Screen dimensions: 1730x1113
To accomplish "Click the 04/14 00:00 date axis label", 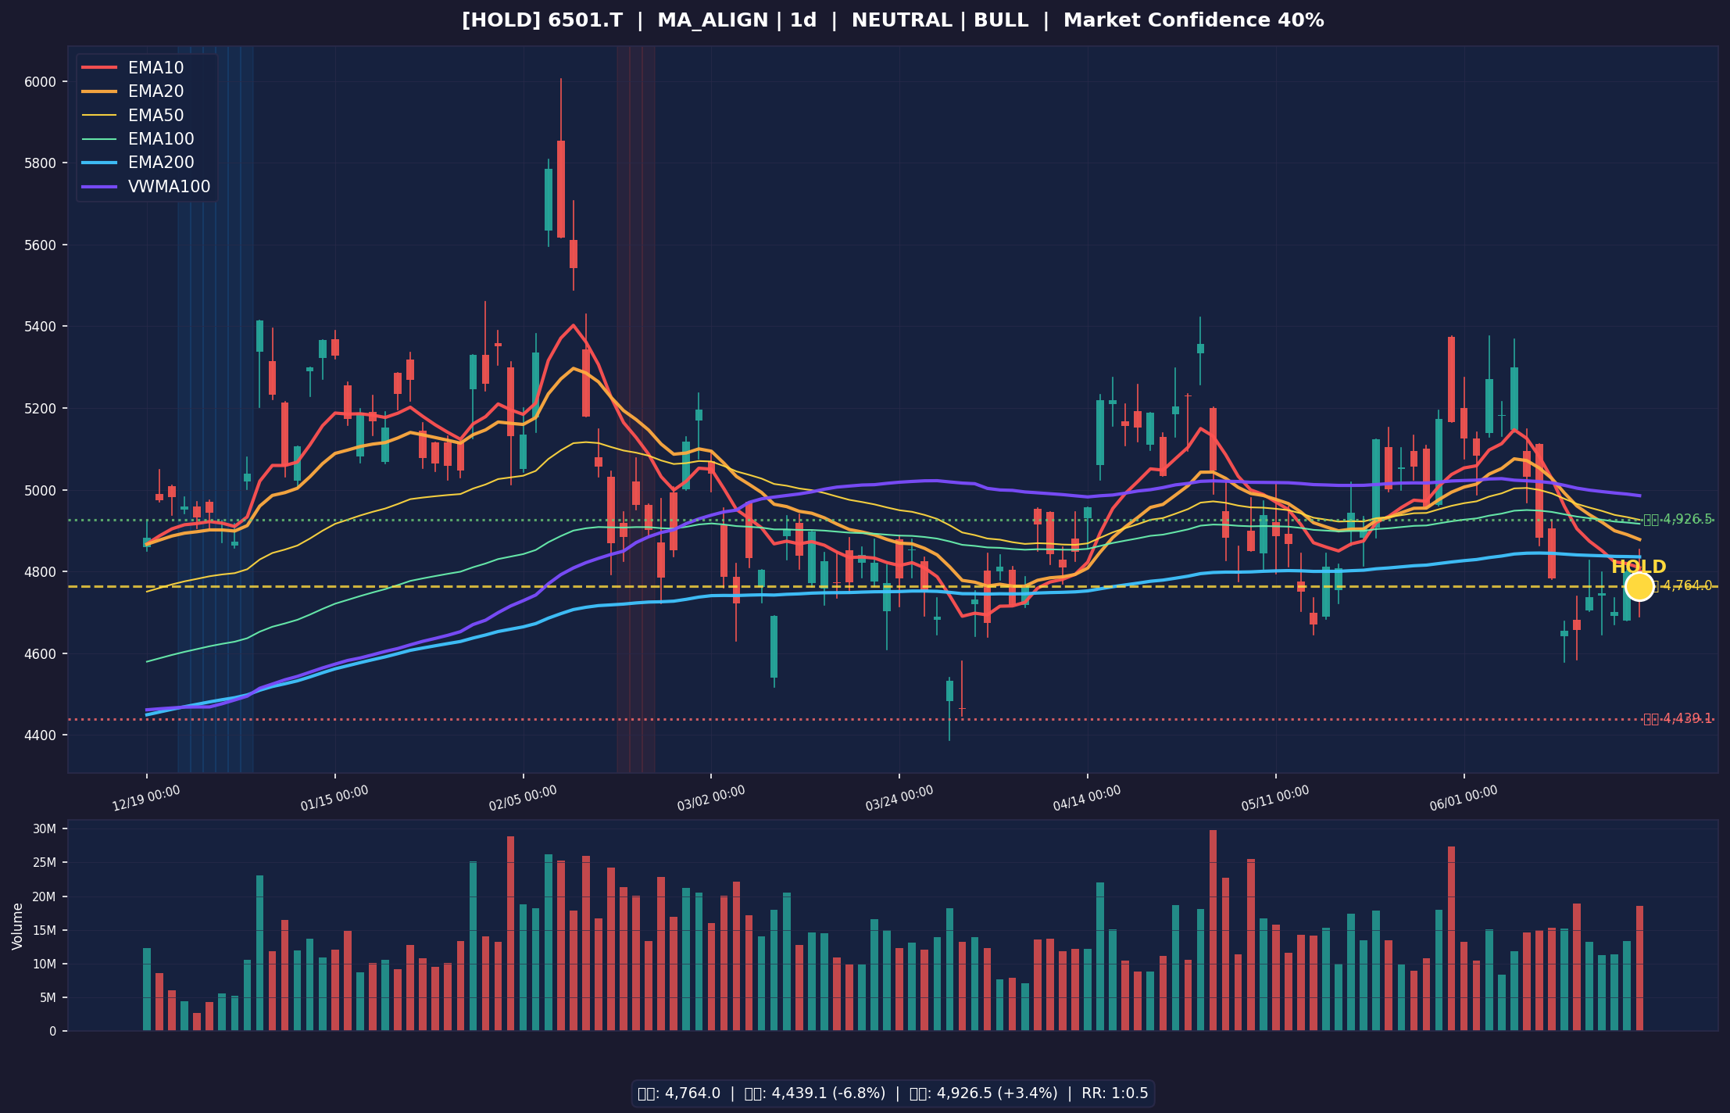I will pos(1087,798).
